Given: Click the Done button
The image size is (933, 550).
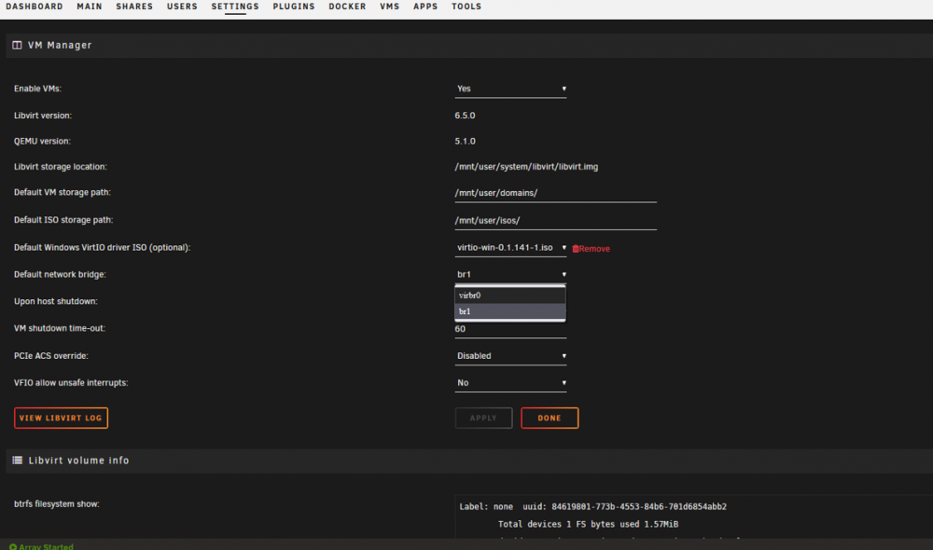Looking at the screenshot, I should coord(550,418).
